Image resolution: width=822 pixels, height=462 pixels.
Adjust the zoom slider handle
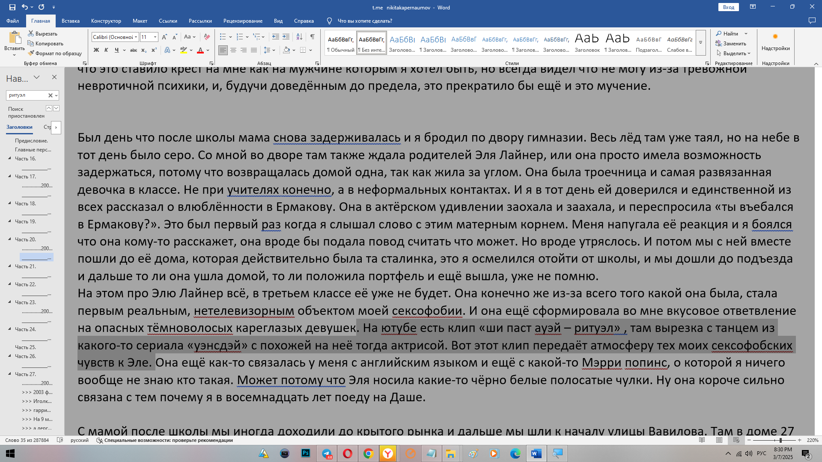(780, 440)
